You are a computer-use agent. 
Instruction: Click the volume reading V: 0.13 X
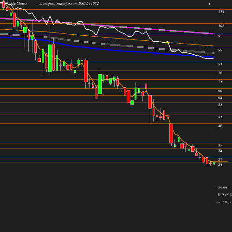coord(225,195)
